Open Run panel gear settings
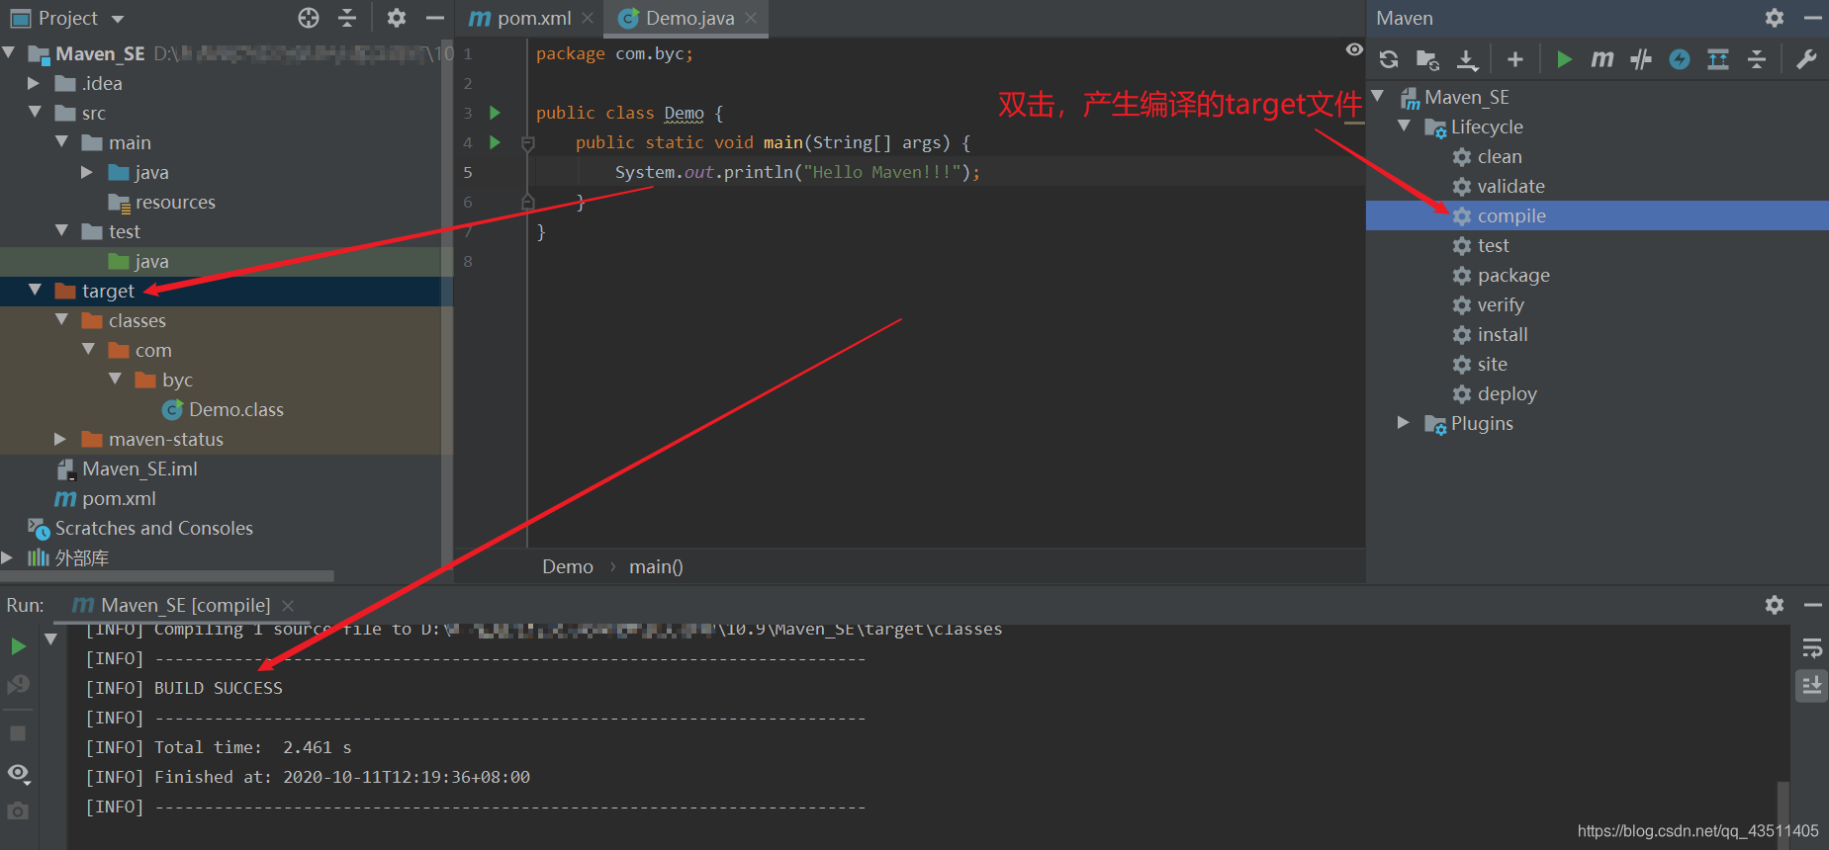The width and height of the screenshot is (1829, 850). point(1775,605)
